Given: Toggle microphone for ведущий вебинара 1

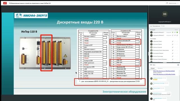Looking at the screenshot, I should coord(172,33).
